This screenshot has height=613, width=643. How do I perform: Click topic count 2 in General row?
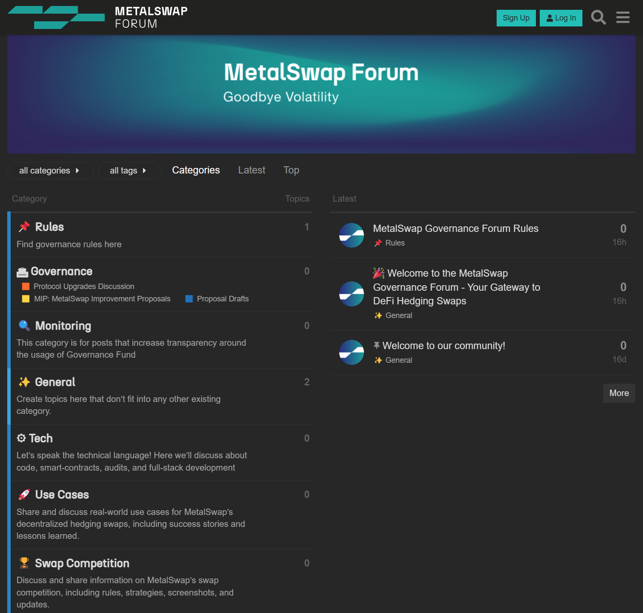pos(307,382)
